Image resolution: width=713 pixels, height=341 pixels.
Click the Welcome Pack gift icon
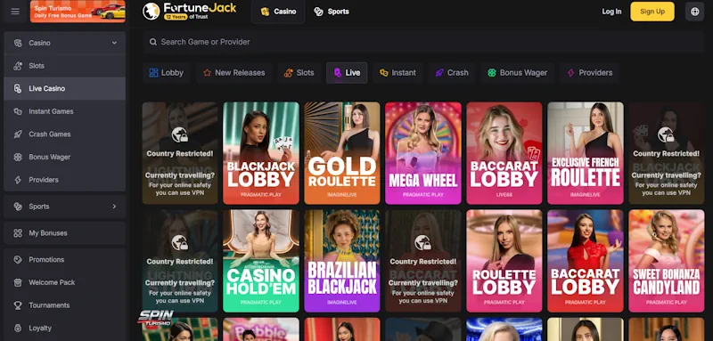pyautogui.click(x=18, y=282)
